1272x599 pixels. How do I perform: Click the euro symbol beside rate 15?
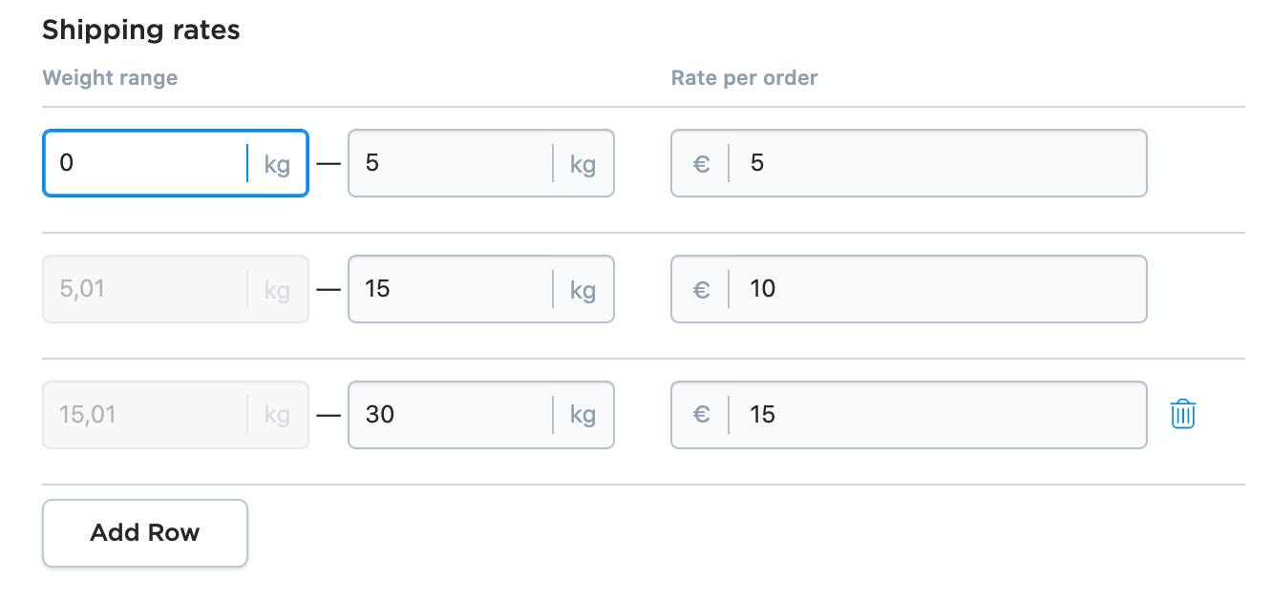pyautogui.click(x=701, y=415)
